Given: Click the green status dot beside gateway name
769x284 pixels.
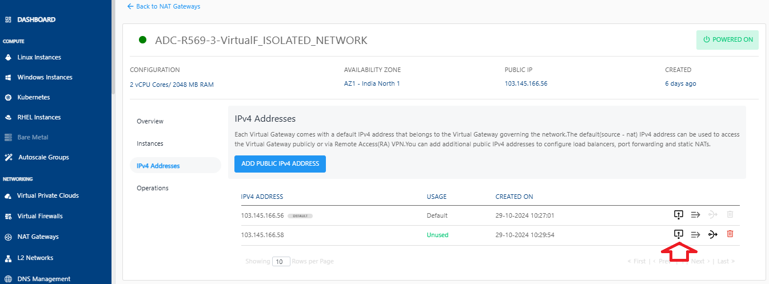Looking at the screenshot, I should click(x=142, y=40).
